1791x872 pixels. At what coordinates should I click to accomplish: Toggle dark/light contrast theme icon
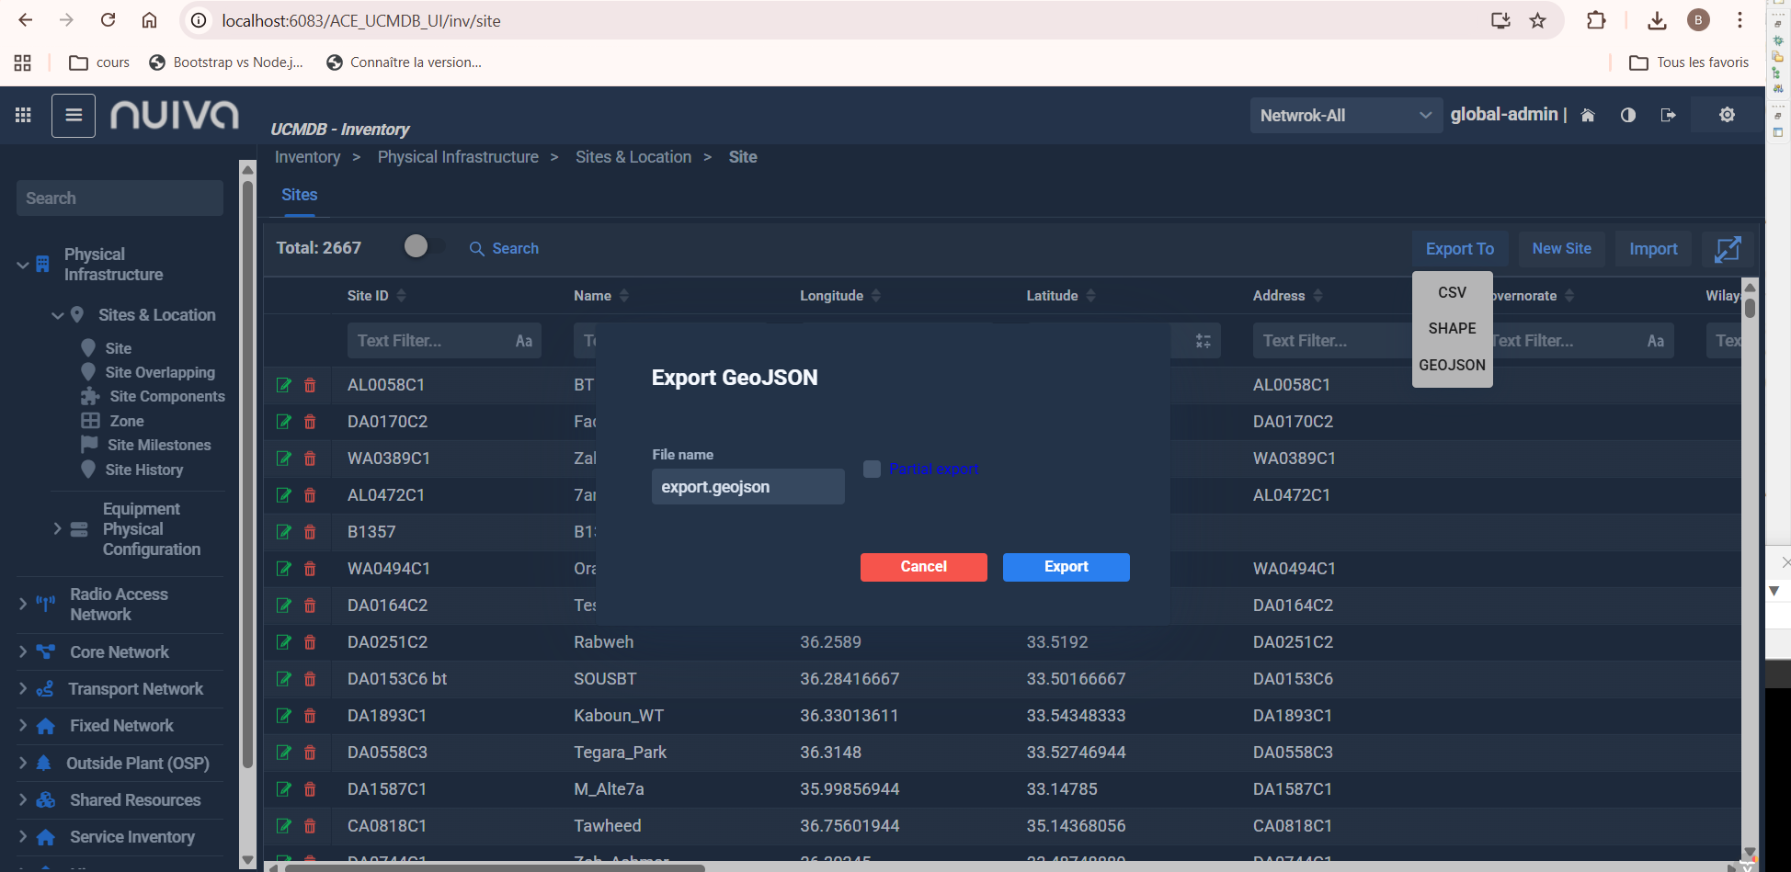pos(1628,116)
